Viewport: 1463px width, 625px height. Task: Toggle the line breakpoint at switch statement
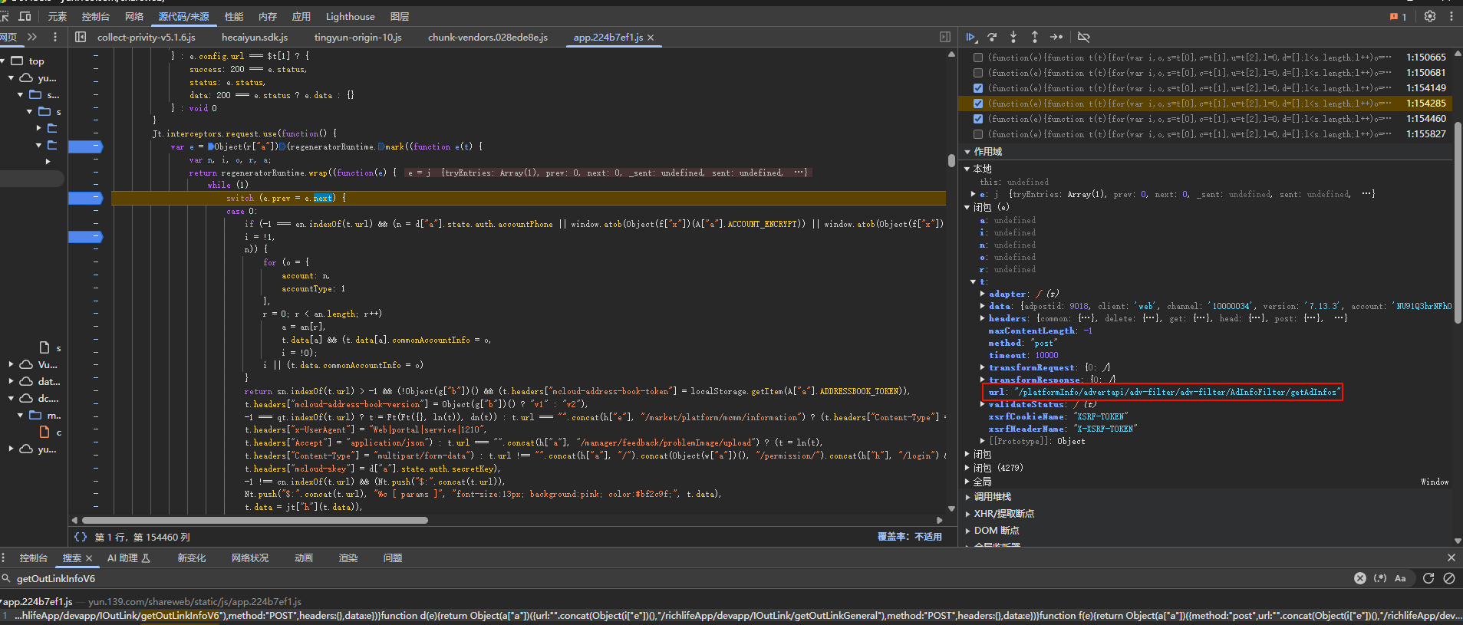(85, 198)
